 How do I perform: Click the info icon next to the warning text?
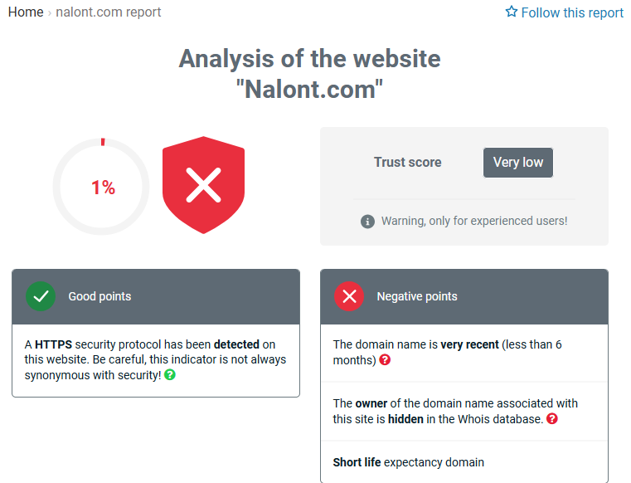tap(367, 221)
